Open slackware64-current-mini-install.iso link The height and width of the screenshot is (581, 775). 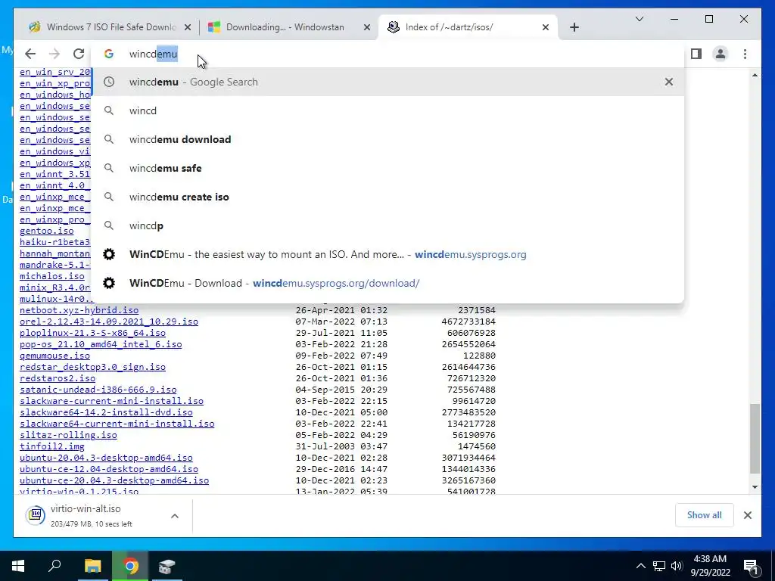pos(117,424)
